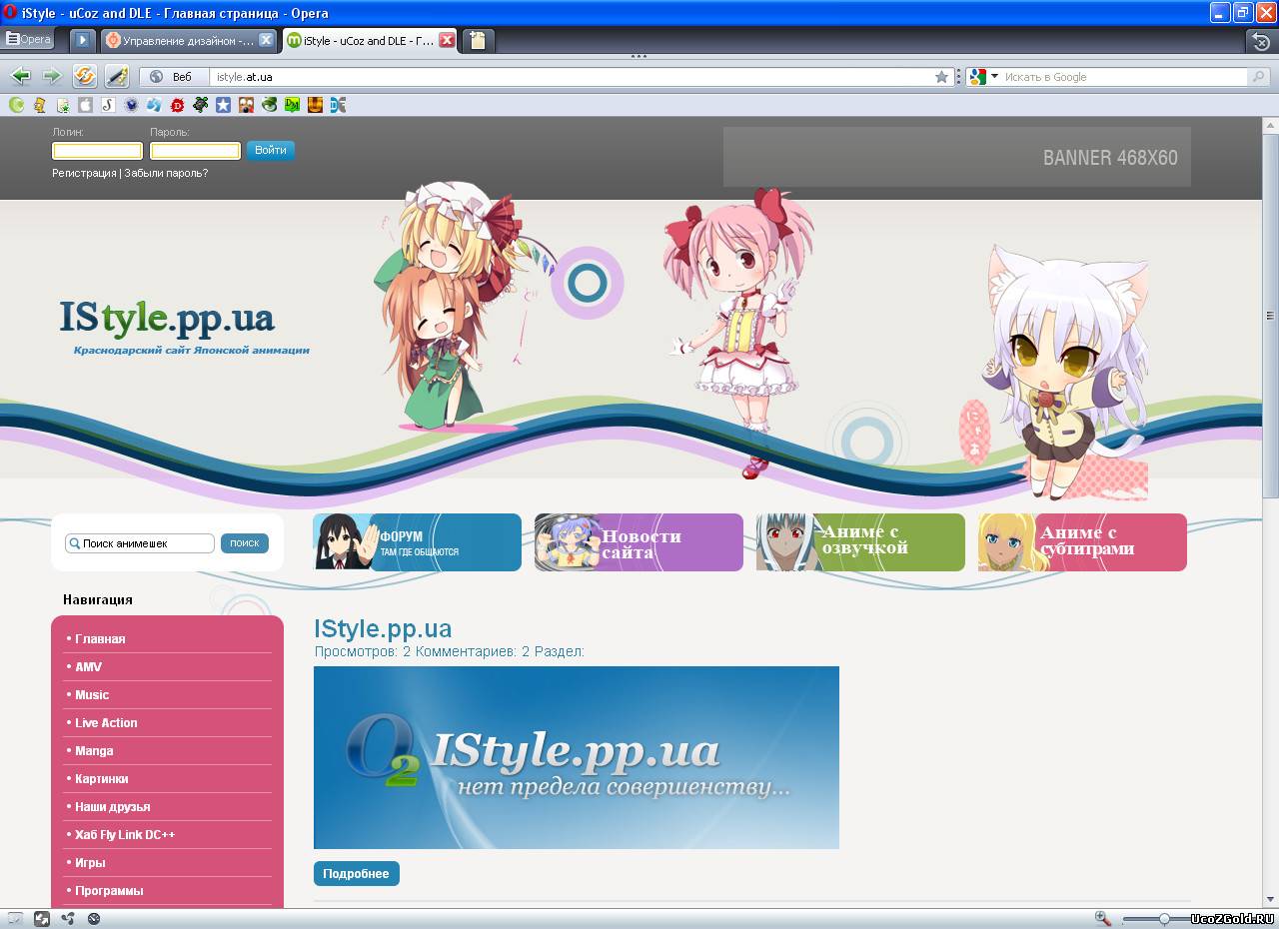Click the IStyle.pp.ua site logo
This screenshot has width=1279, height=929.
167,318
